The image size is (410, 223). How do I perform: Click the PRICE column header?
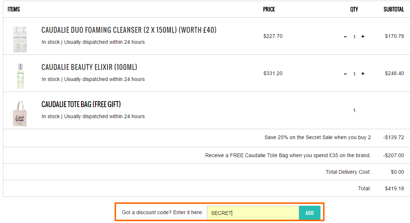click(269, 10)
